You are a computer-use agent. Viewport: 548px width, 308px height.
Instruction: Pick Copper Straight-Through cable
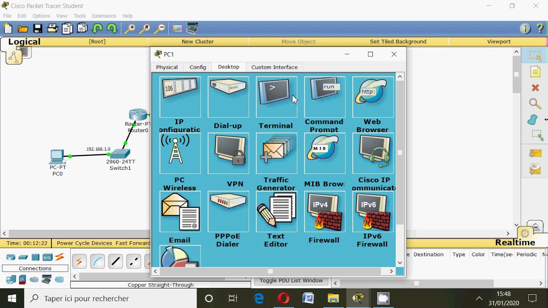(x=115, y=261)
